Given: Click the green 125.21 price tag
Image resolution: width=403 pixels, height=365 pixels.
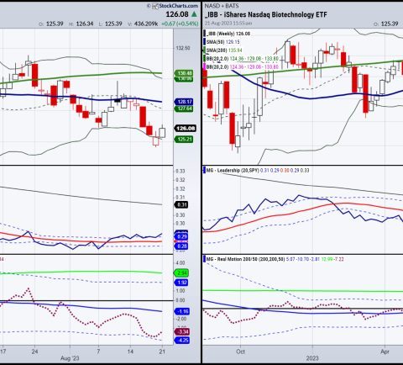Looking at the screenshot, I should click(x=184, y=139).
